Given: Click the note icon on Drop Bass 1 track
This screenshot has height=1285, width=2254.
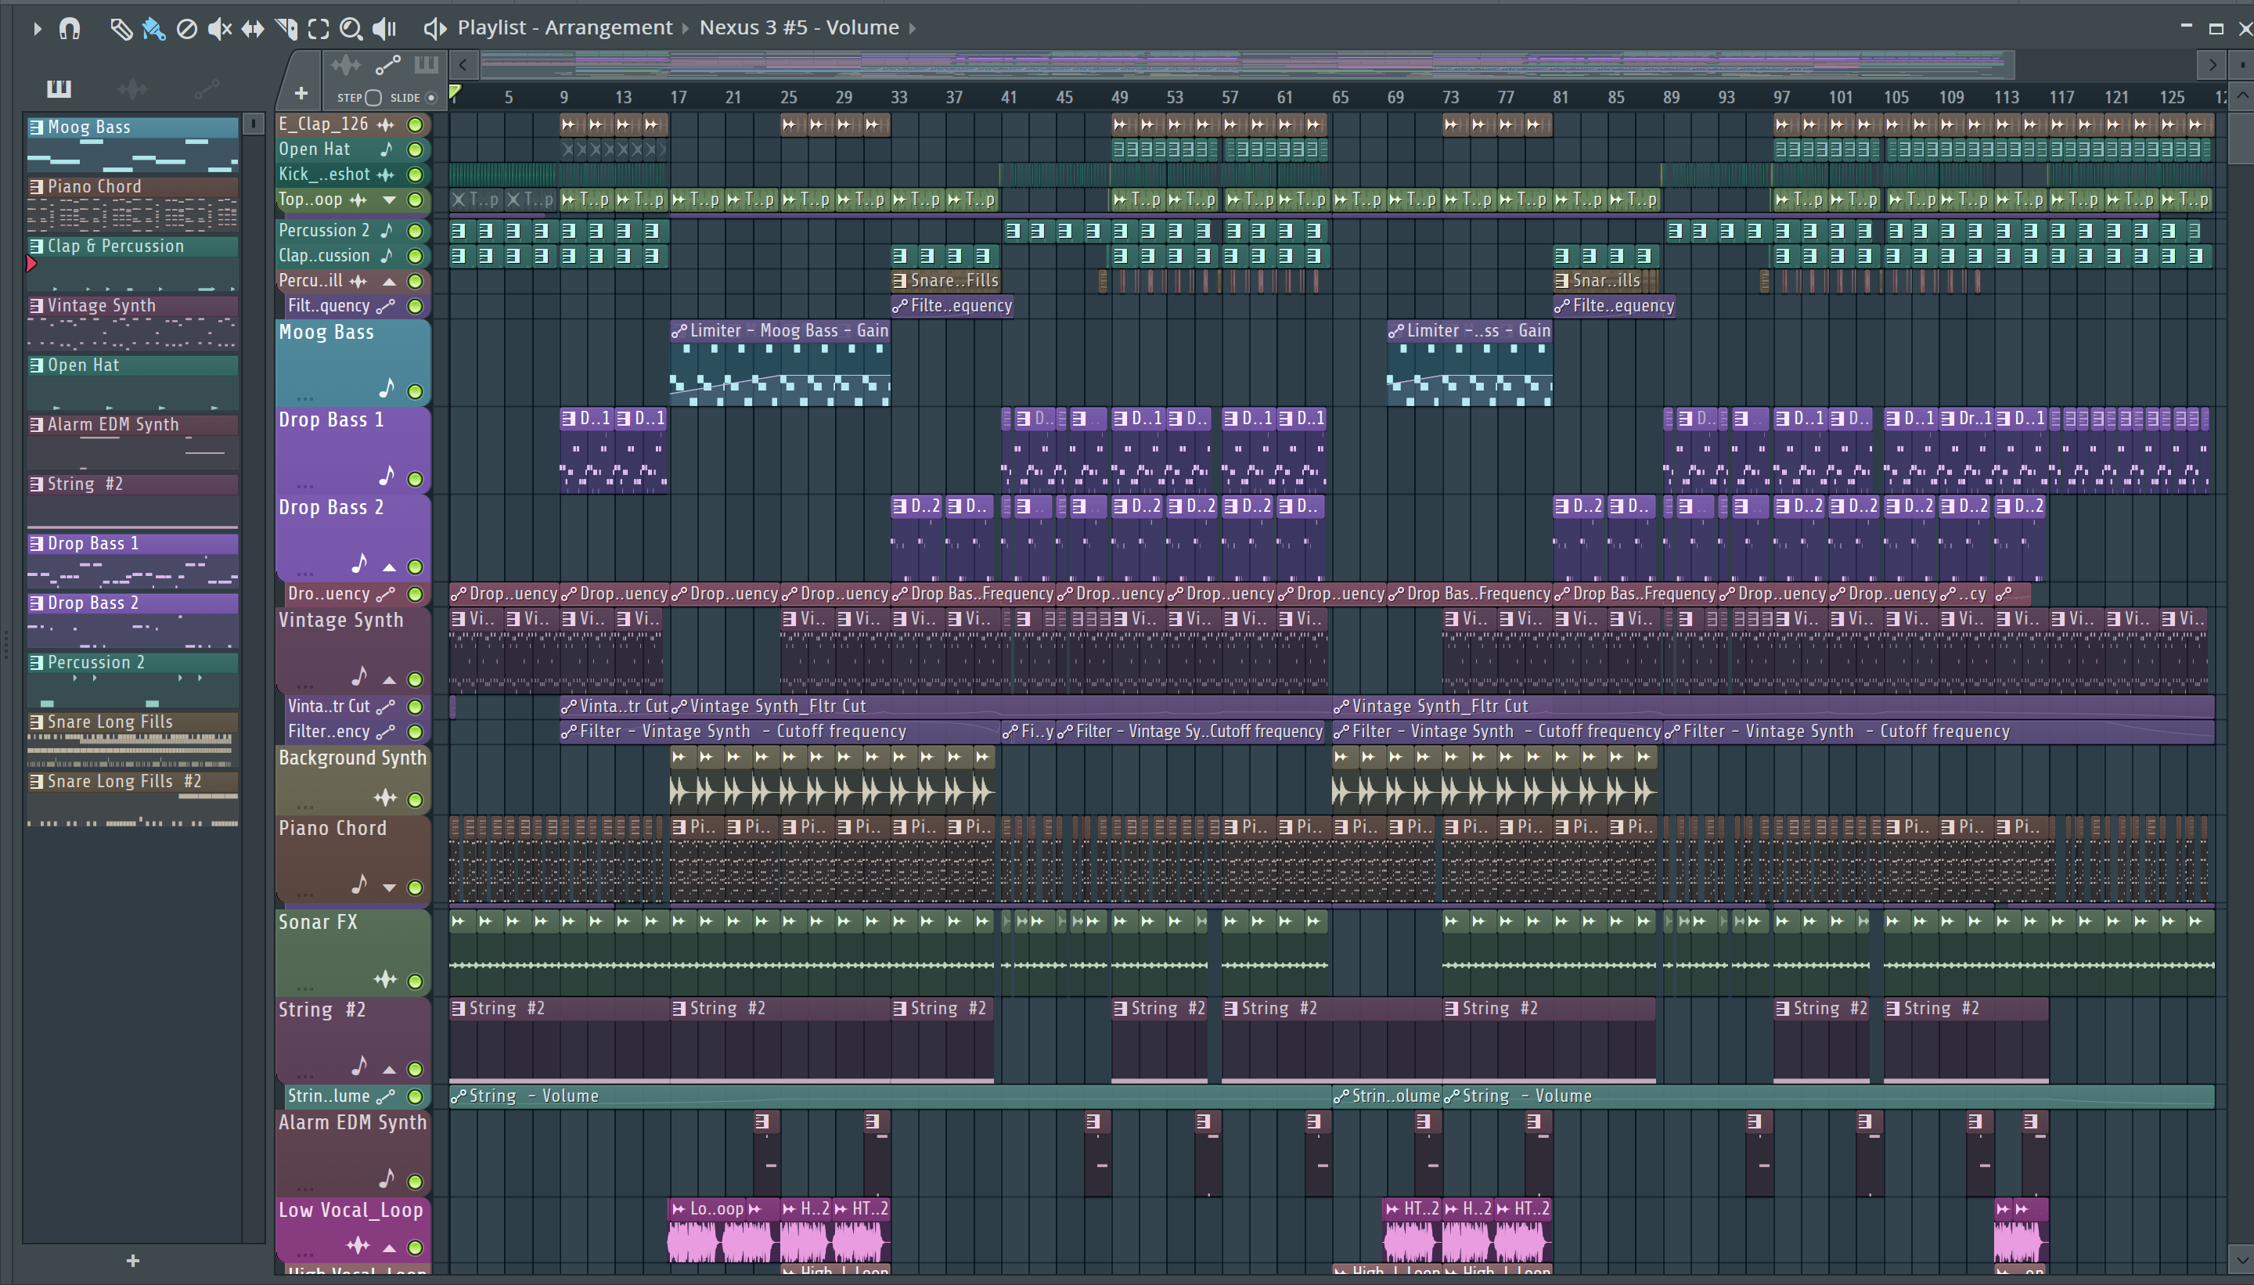Looking at the screenshot, I should click(x=386, y=476).
